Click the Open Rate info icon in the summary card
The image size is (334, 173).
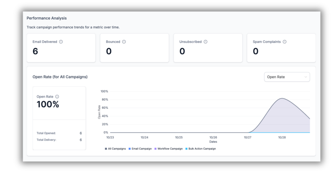click(57, 96)
